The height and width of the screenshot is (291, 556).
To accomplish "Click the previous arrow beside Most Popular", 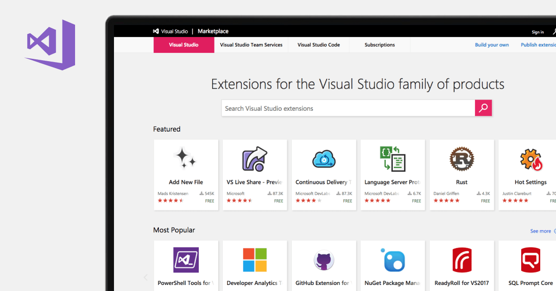I will [x=145, y=278].
